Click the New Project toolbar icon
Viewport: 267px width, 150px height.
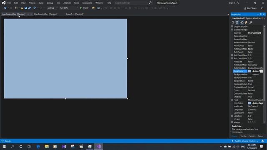coord(16,8)
